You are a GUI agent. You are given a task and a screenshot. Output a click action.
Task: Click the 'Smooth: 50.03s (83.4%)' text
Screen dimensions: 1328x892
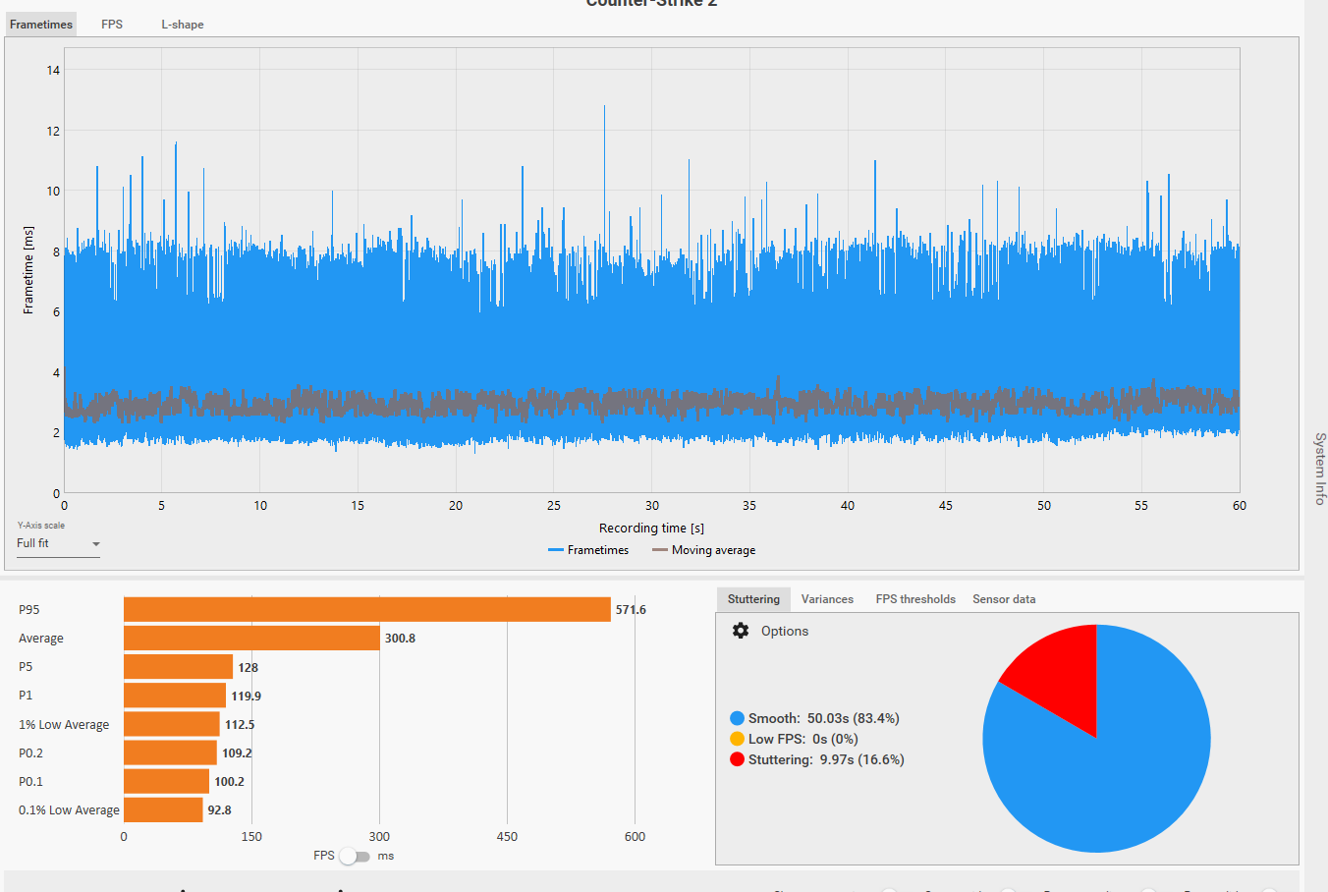click(824, 718)
